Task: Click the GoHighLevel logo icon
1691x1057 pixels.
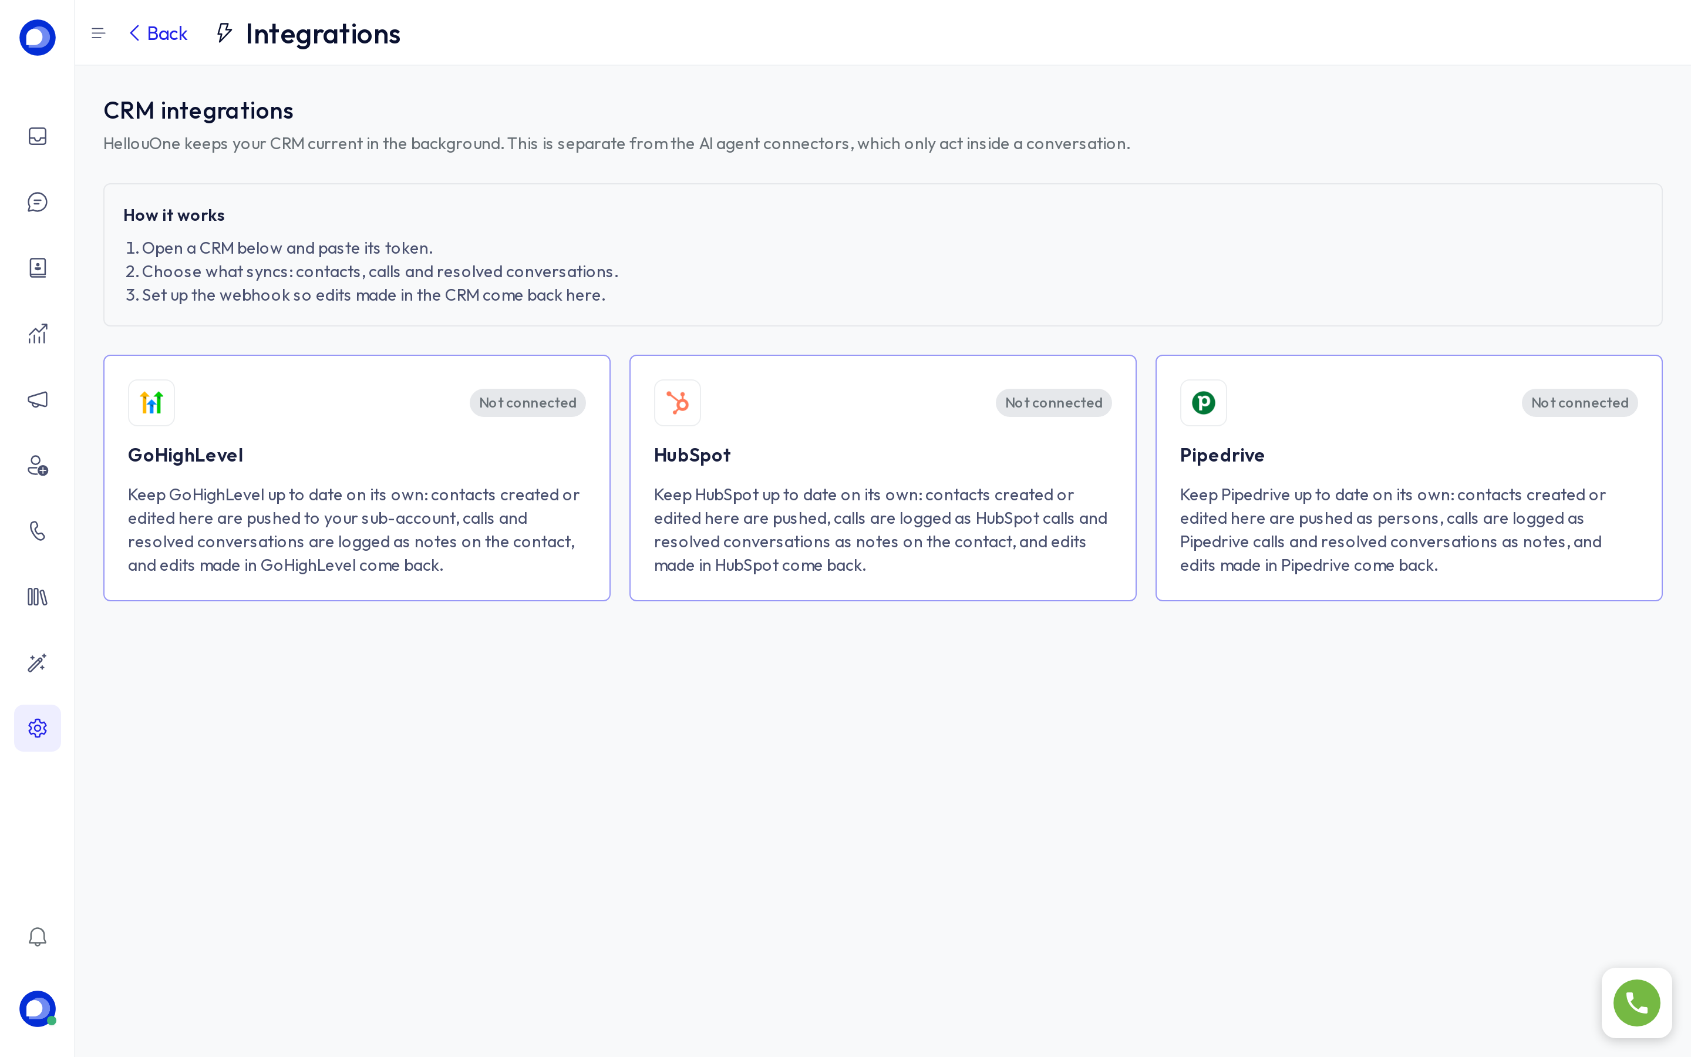Action: point(151,403)
